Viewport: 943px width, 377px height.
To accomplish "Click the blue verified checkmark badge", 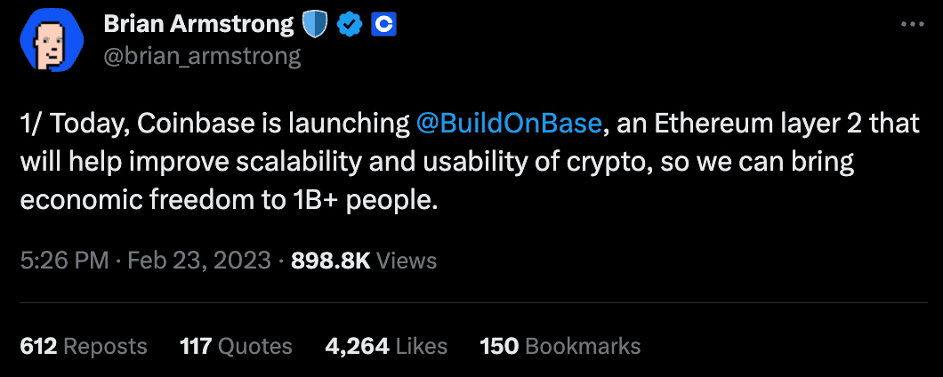I will click(348, 26).
